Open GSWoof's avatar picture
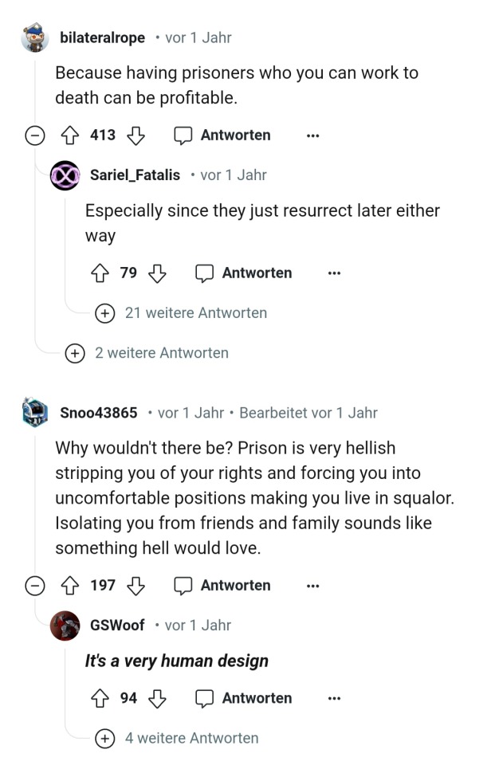This screenshot has height=765, width=491. [x=65, y=626]
